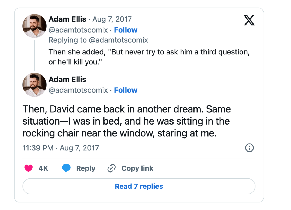This screenshot has width=291, height=210.
Task: Click the blue reply bubble icon
Action: pos(66,168)
